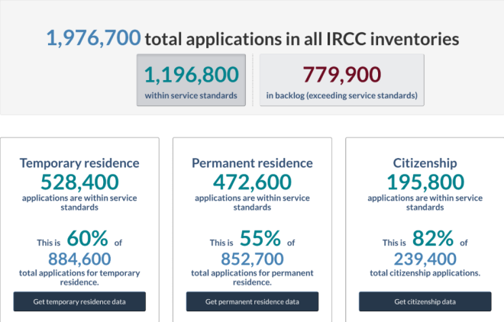Image resolution: width=504 pixels, height=322 pixels.
Task: Switch to the 779,900 in backlog view
Action: tap(341, 80)
